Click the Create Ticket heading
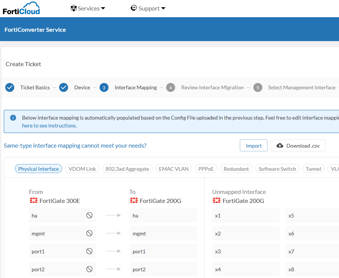 [23, 64]
